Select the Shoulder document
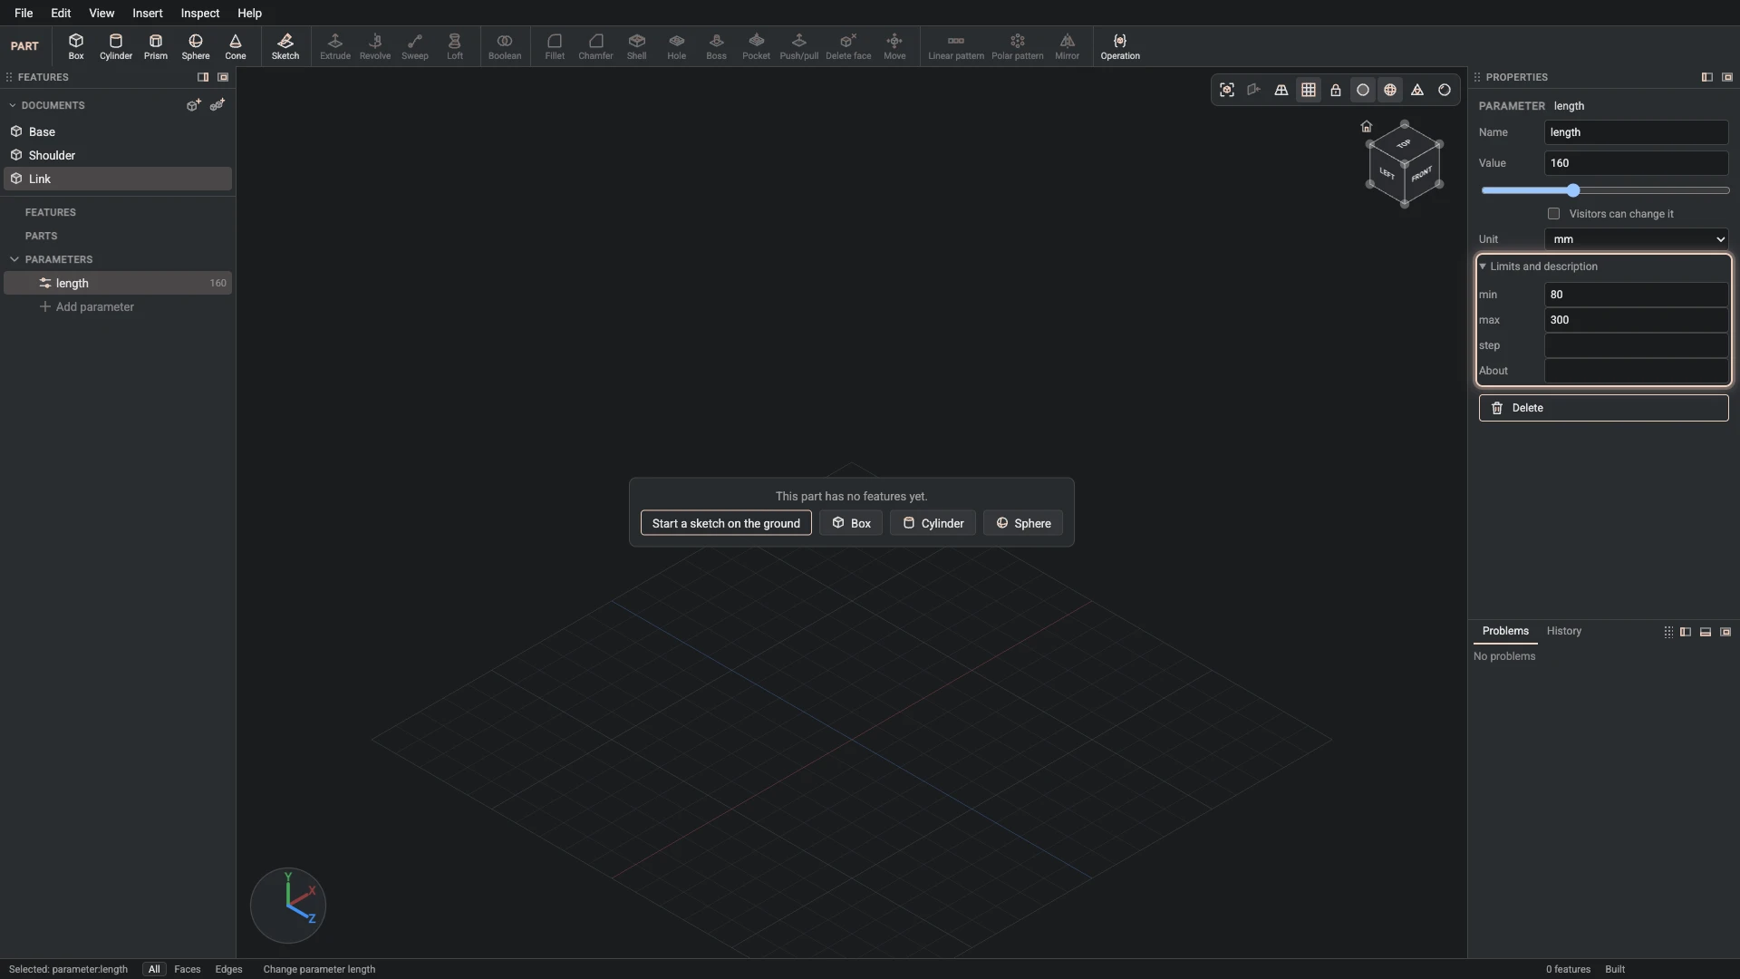Screen dimensions: 1740x979 point(118,155)
